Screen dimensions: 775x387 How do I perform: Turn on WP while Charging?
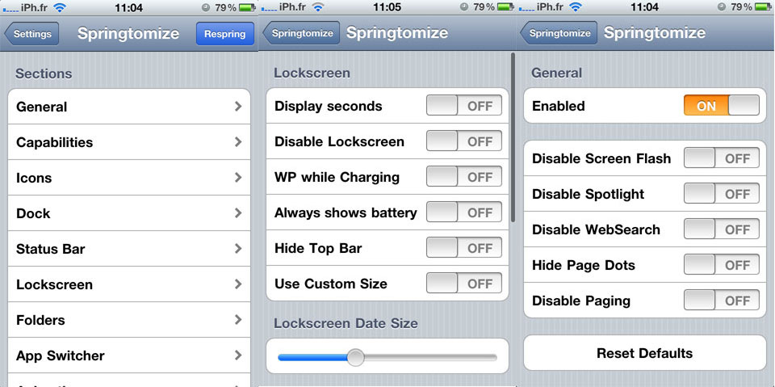tap(464, 177)
